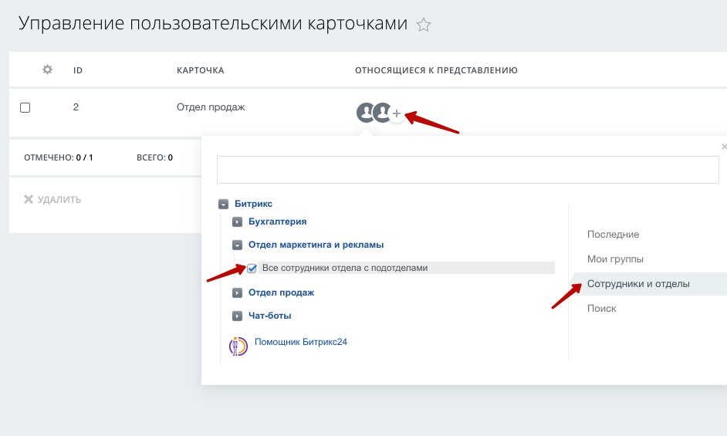Uncheck Все сотрудники отдела с подотделами
Viewport: 727px width, 436px height.
pyautogui.click(x=252, y=268)
